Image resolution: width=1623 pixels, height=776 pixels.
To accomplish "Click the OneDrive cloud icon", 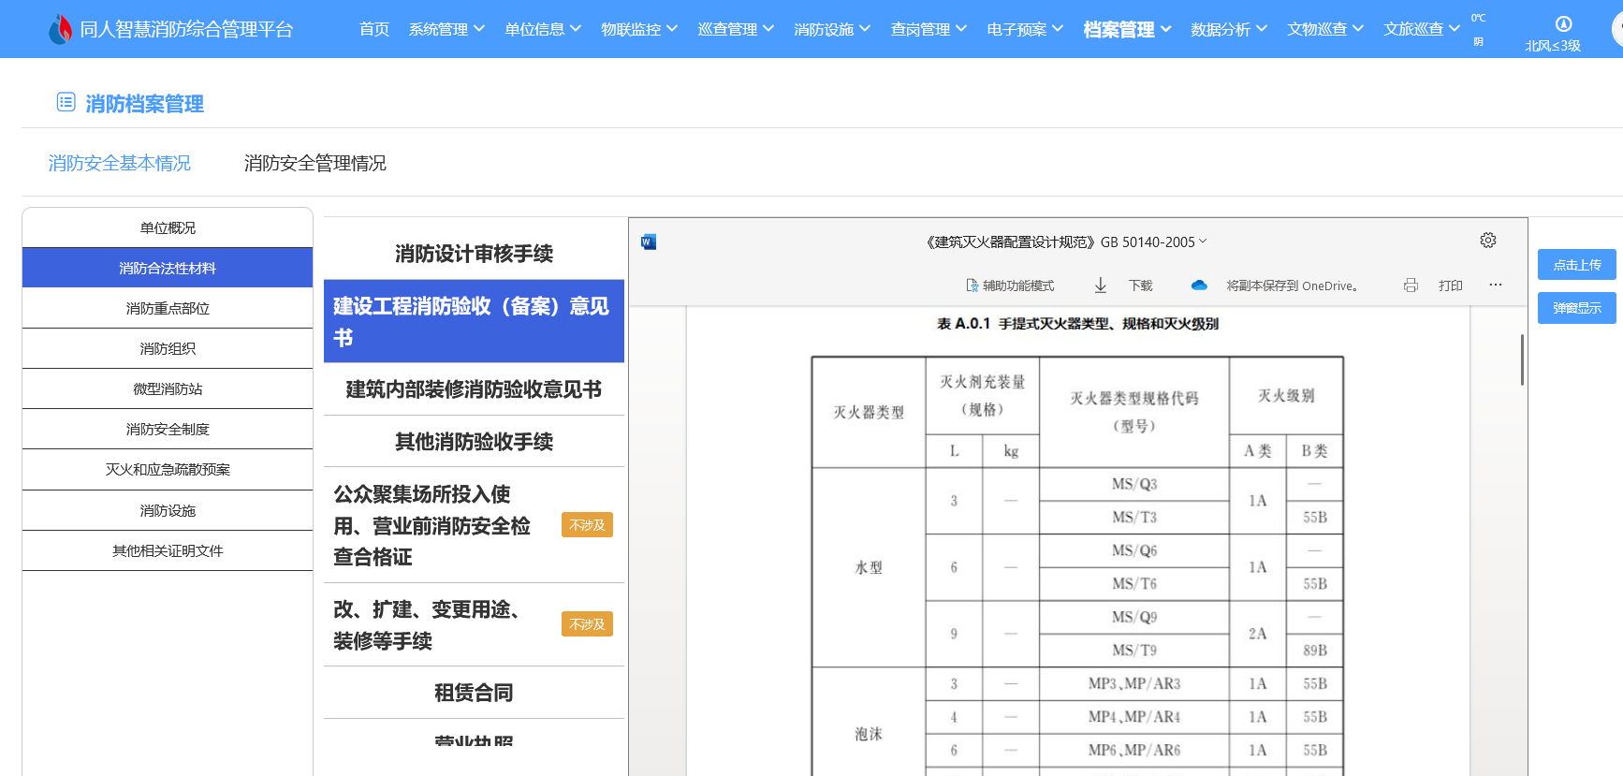I will (x=1199, y=286).
